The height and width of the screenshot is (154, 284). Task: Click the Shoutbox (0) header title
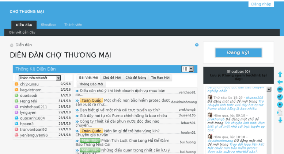tap(238, 71)
